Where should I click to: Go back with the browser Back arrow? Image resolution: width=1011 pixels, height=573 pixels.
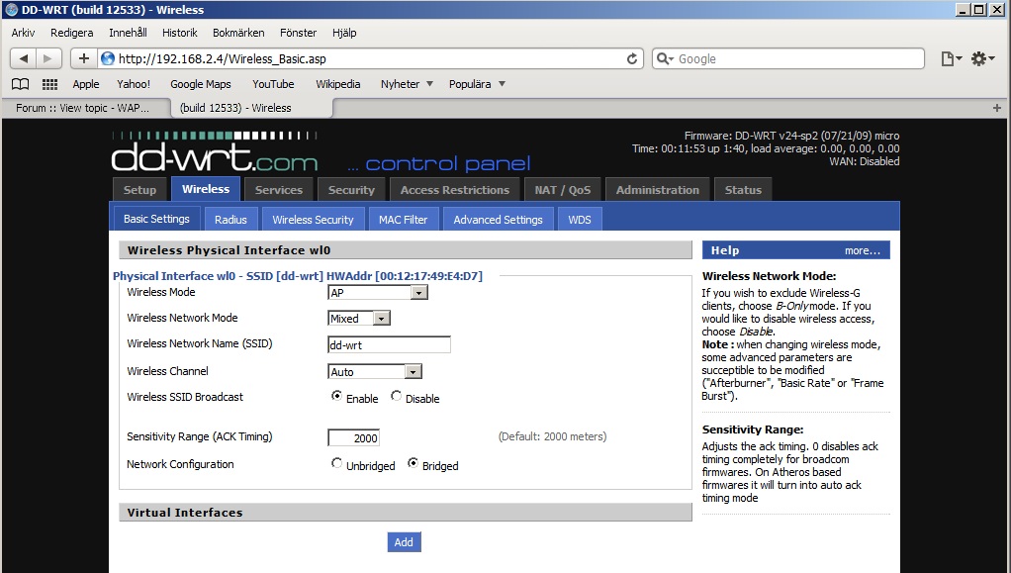[23, 58]
